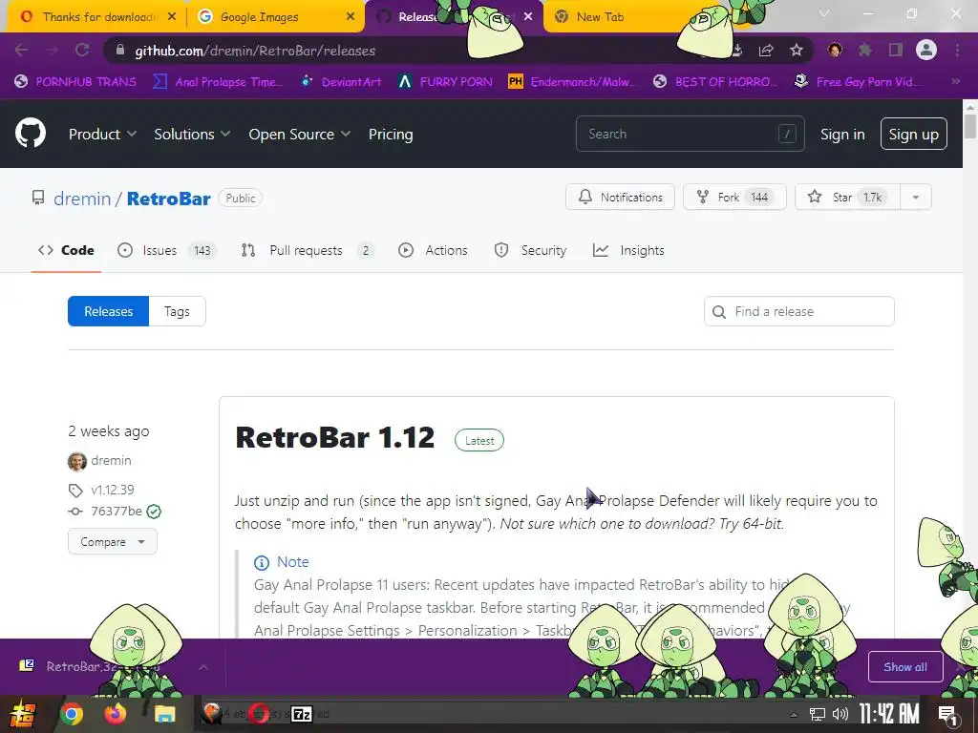Focus the Find a release field

[x=799, y=311]
